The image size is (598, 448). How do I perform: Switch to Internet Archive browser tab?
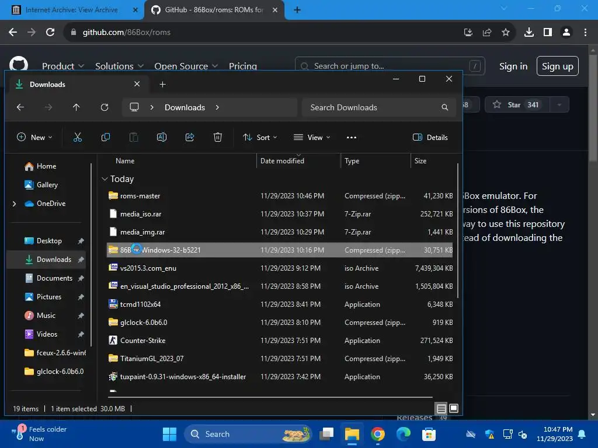click(72, 10)
